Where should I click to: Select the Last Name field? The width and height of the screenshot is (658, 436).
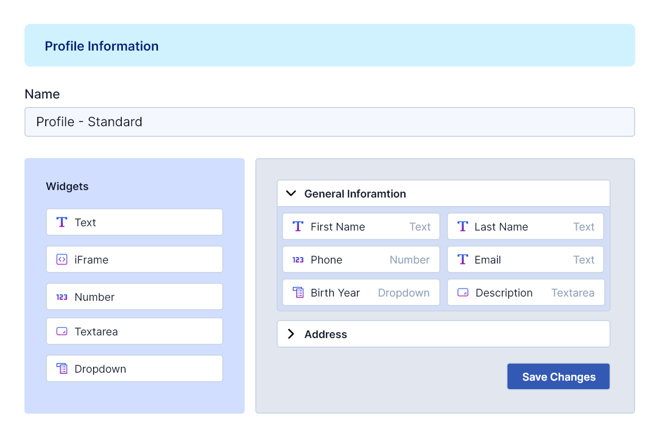tap(525, 227)
